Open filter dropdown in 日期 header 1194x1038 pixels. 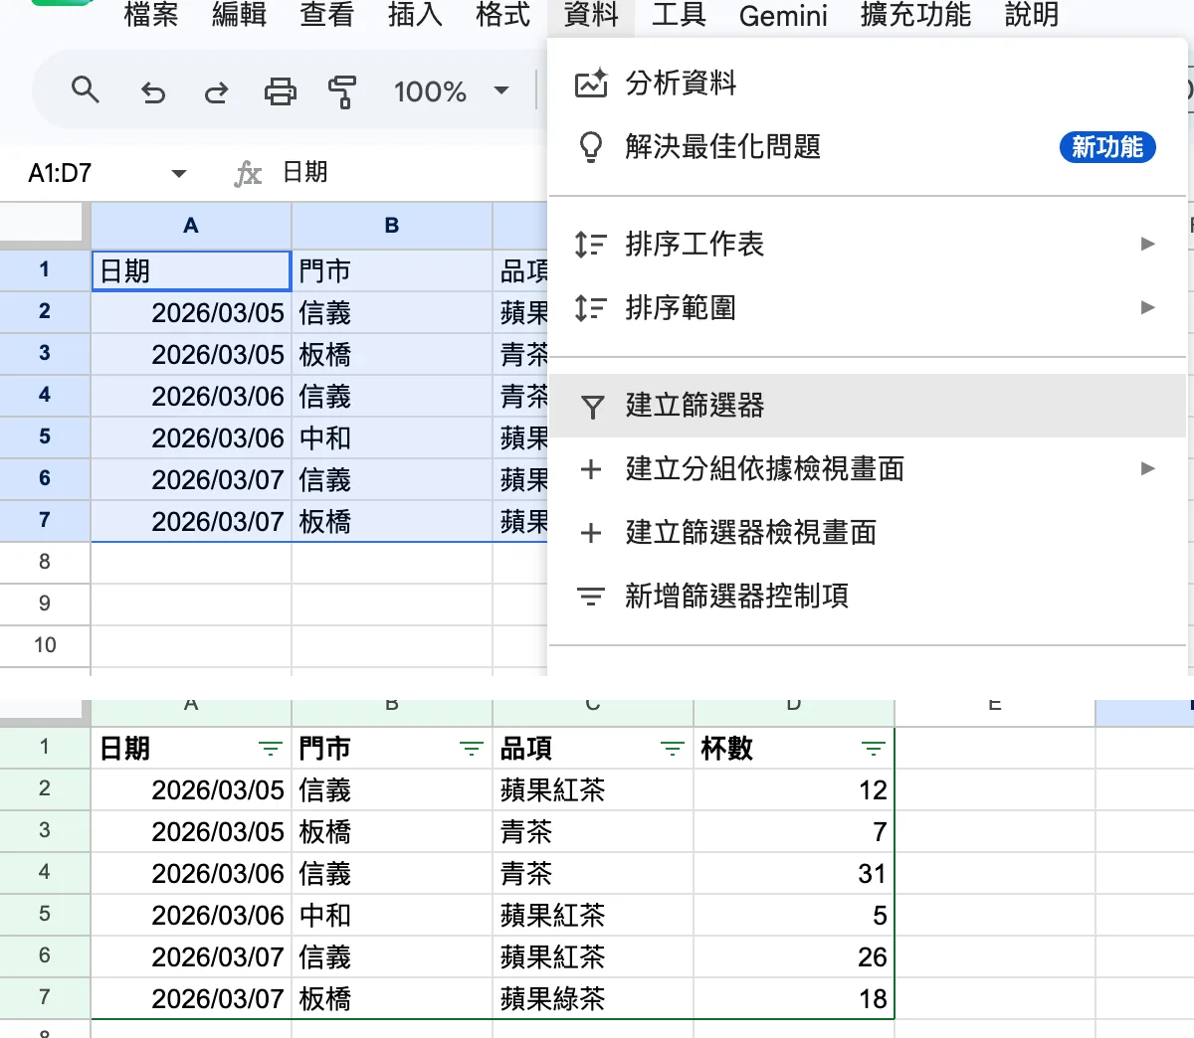[270, 749]
